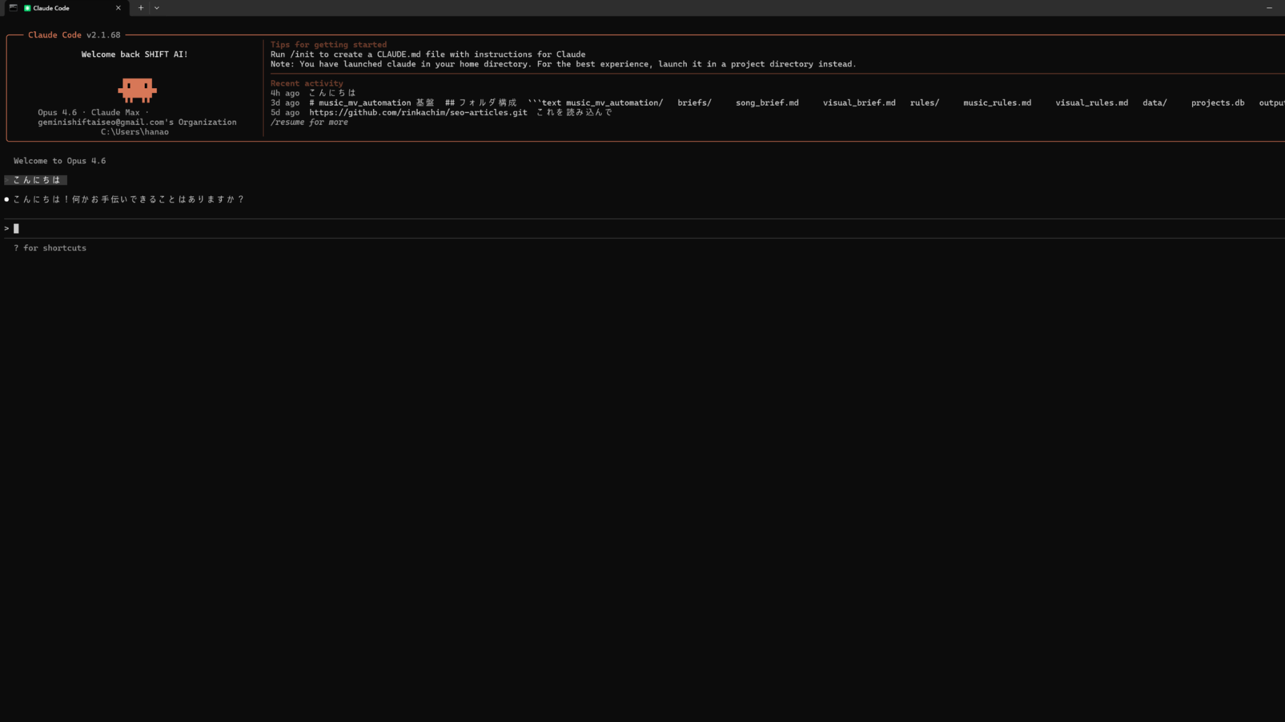The width and height of the screenshot is (1285, 722).
Task: Click the '>' prompt symbol
Action: [x=7, y=229]
